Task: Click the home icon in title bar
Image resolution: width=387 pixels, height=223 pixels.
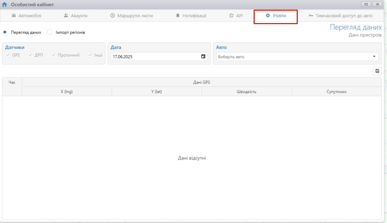Action: pyautogui.click(x=5, y=5)
